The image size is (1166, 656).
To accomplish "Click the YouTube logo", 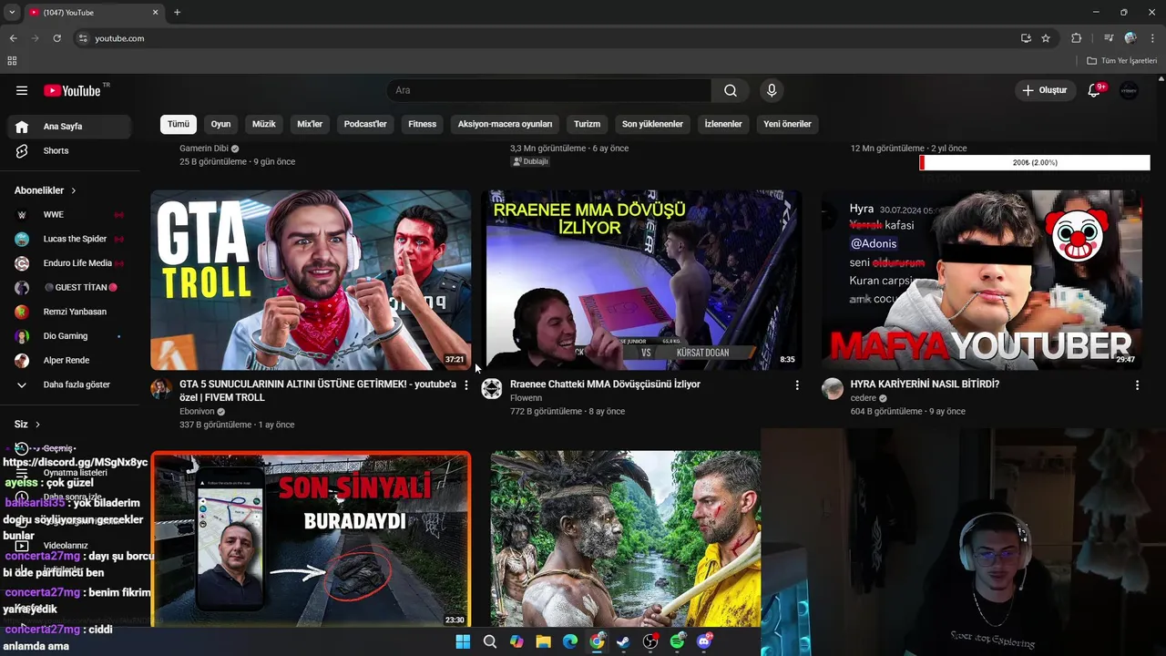I will click(x=73, y=90).
